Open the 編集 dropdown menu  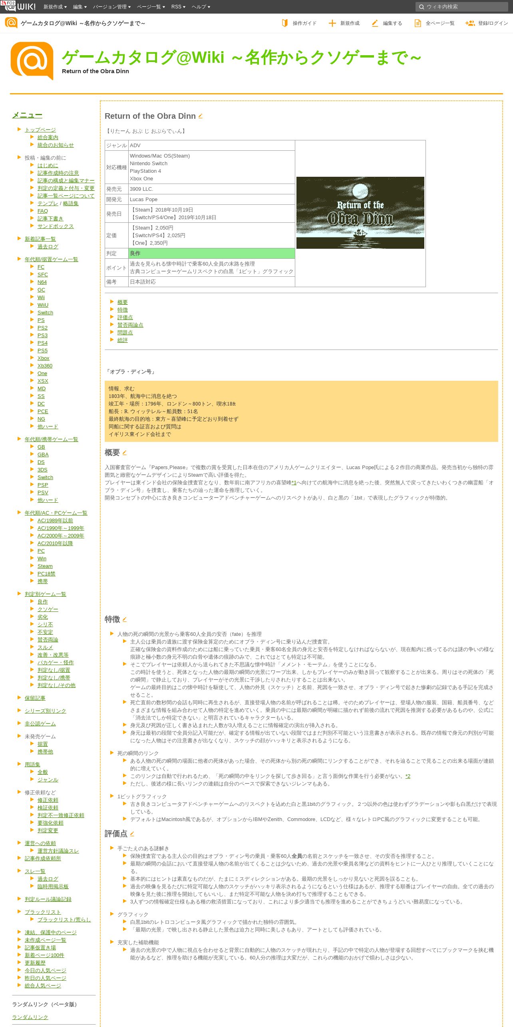80,7
